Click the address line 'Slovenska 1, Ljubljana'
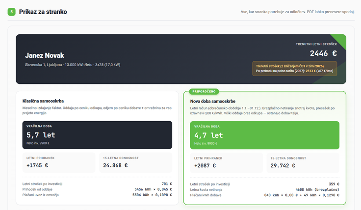 43,65
